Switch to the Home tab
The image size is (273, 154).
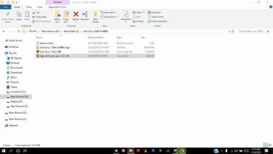(17, 7)
